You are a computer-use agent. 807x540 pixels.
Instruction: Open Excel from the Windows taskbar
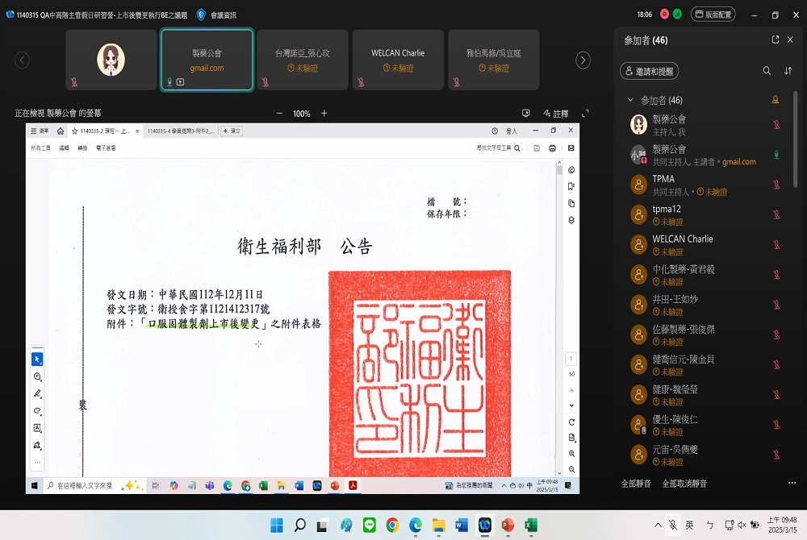pyautogui.click(x=531, y=525)
